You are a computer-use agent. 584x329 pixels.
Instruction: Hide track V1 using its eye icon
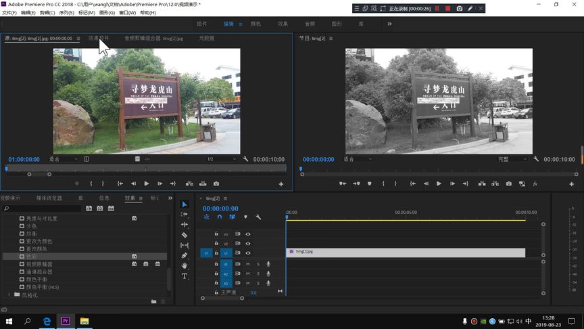click(248, 253)
